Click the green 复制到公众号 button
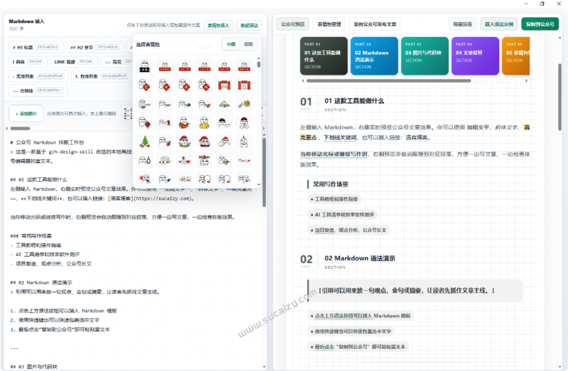The width and height of the screenshot is (568, 371). (540, 24)
